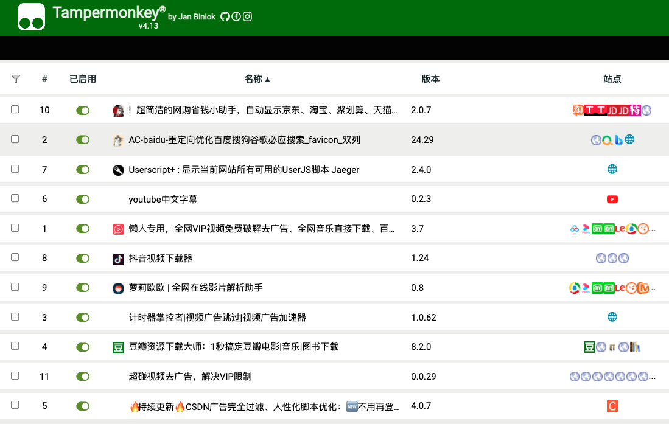Click the Tampermonkey logo icon

click(31, 17)
